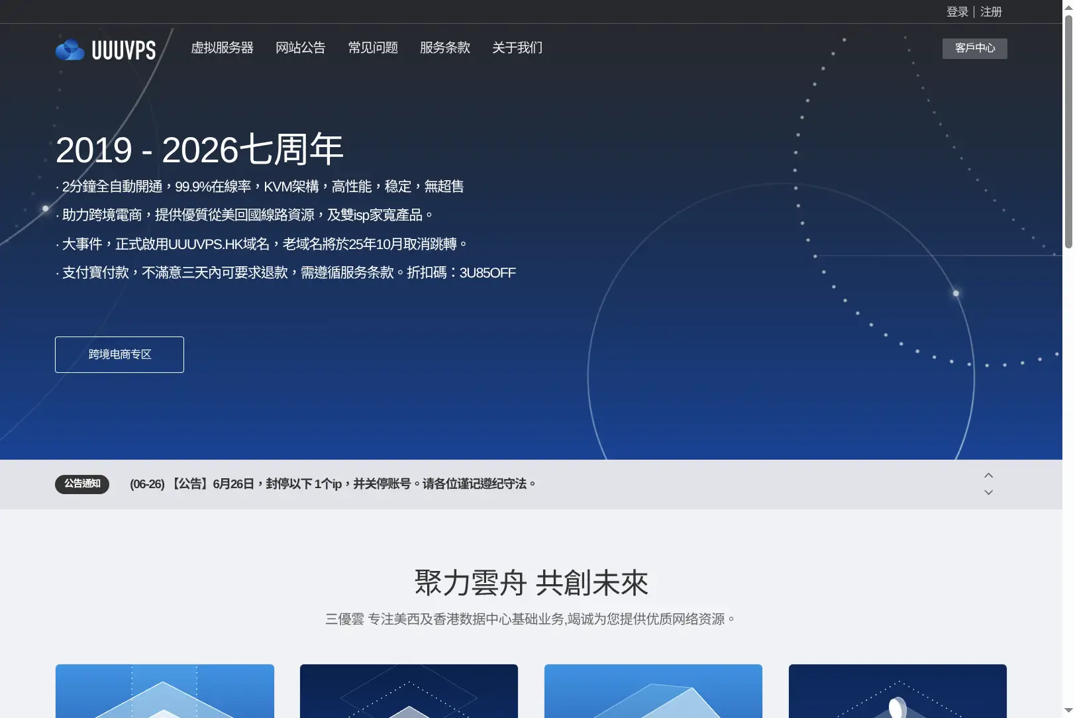The width and height of the screenshot is (1075, 718).
Task: Open the second dark-blue product card thumbnail
Action: tap(409, 691)
